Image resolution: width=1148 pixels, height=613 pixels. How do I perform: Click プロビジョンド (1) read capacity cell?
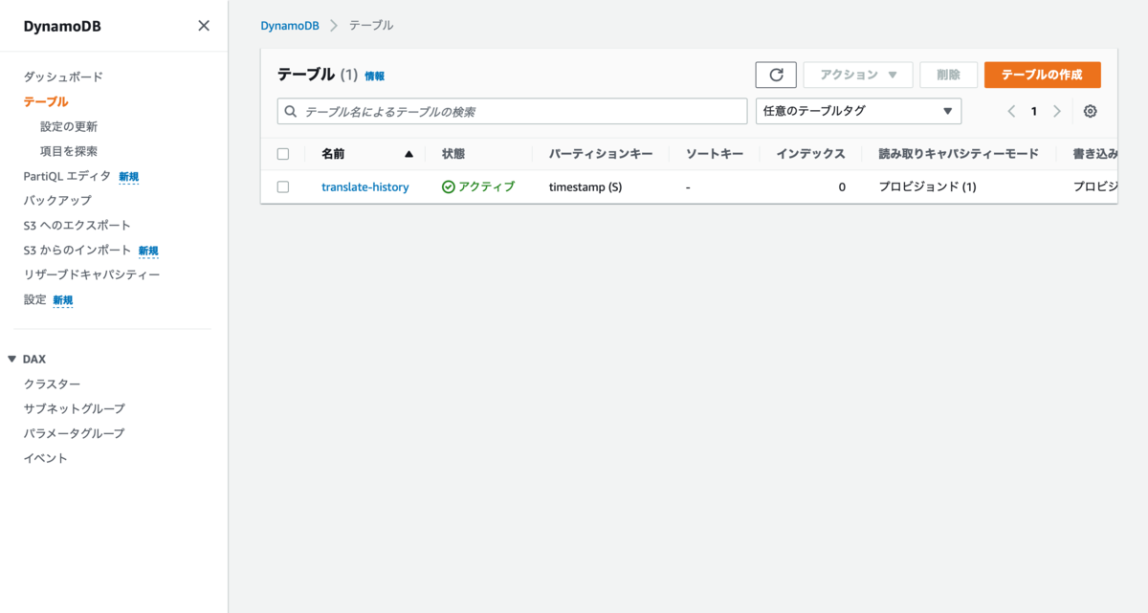[928, 187]
